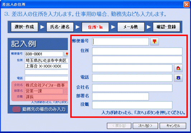Click the postal code lookup icon
Viewport: 191px width, 133px height.
154,41
